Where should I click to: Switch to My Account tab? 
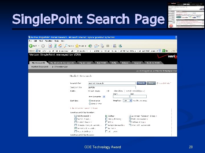point(85,63)
